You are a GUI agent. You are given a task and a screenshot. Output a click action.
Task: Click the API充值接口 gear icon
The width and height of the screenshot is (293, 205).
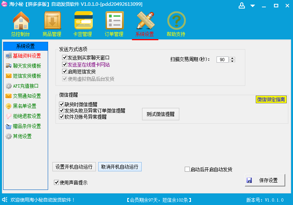click(x=9, y=86)
